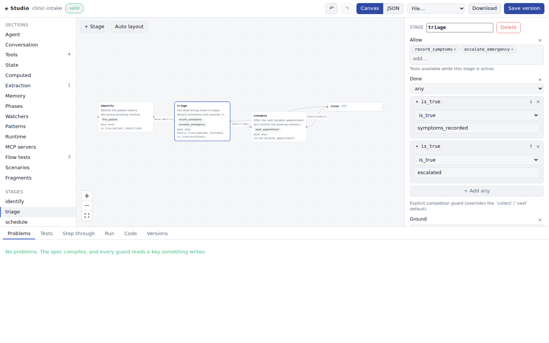Image resolution: width=549 pixels, height=343 pixels.
Task: Delete the triage stage
Action: pos(508,27)
